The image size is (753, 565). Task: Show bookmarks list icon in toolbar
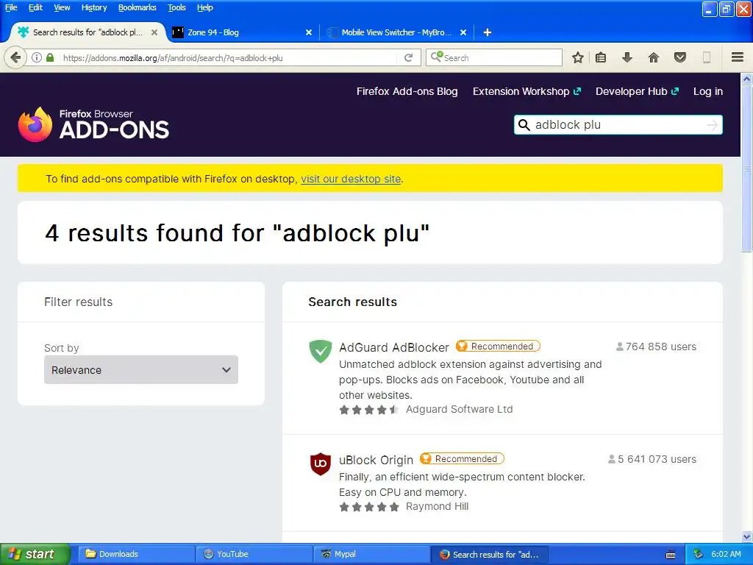[601, 57]
